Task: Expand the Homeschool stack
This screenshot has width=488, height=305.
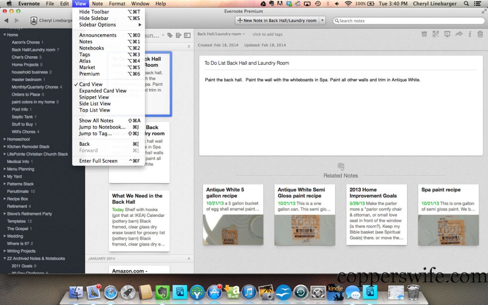Action: (5, 139)
